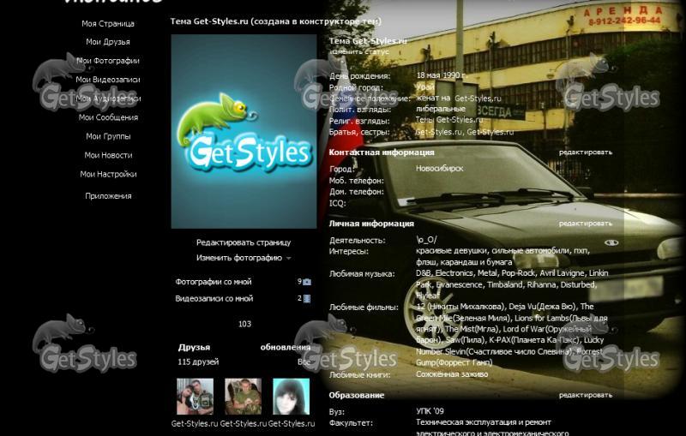Click the Редактировать страницу link
Screen dimensions: 686x436
244,242
